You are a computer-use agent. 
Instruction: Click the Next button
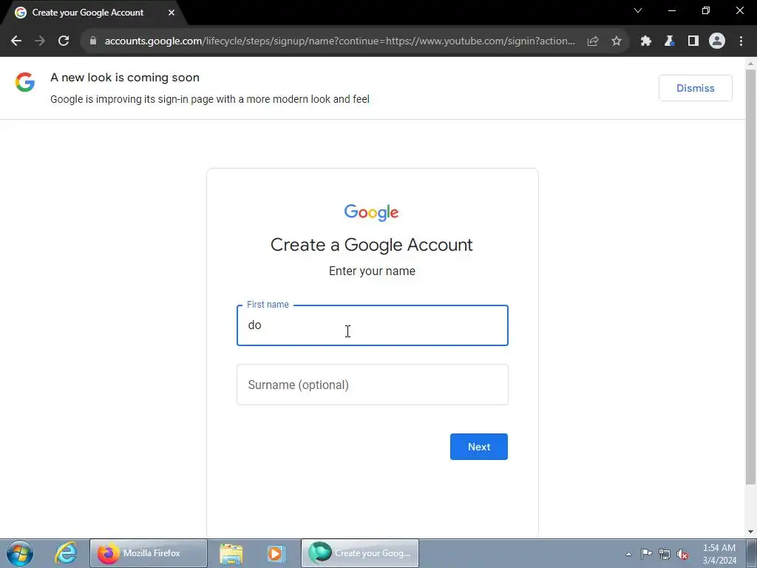(x=479, y=447)
